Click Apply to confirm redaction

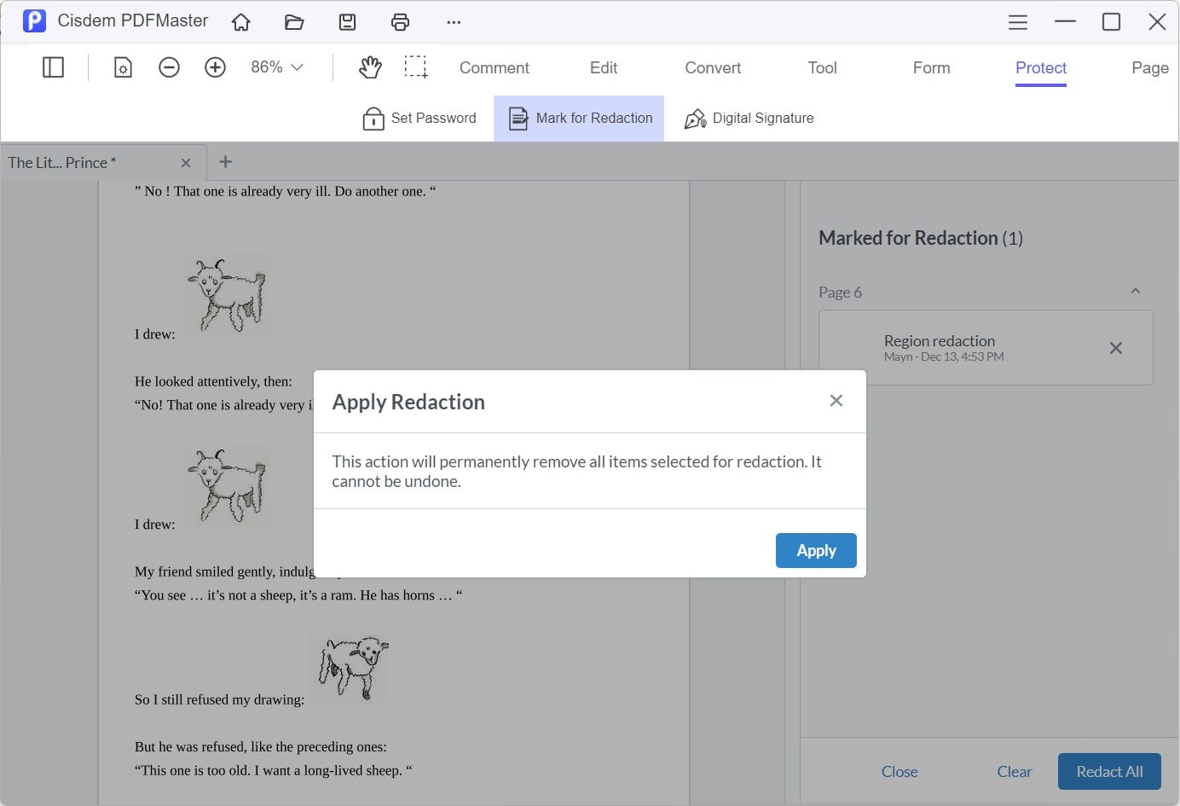815,550
